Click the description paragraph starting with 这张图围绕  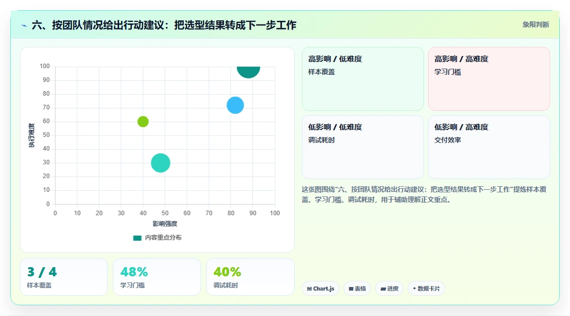point(424,194)
